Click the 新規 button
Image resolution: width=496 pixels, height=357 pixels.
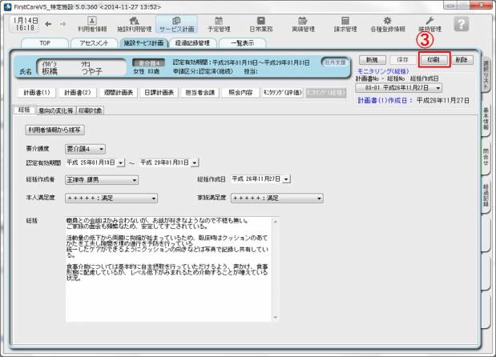[373, 60]
